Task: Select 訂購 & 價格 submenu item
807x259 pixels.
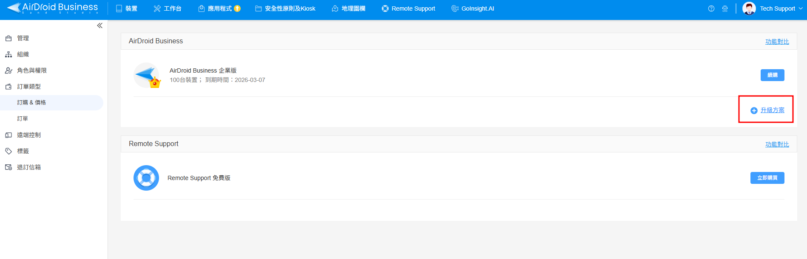Action: click(x=51, y=103)
